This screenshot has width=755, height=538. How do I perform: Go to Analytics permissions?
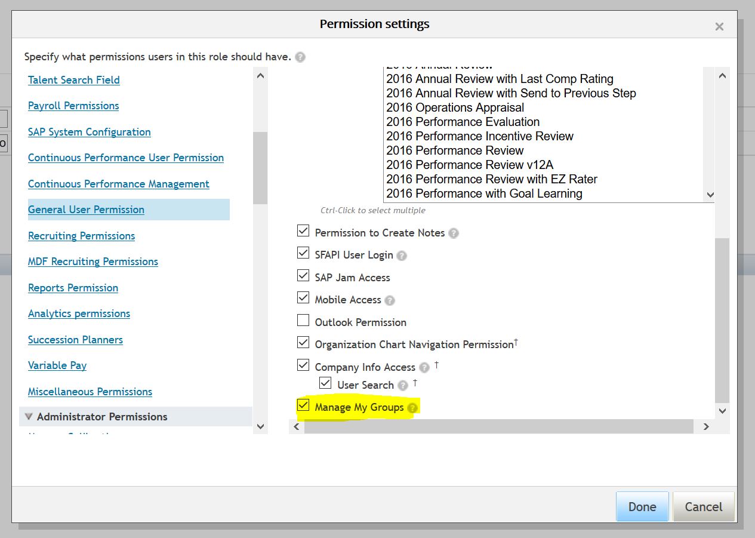(x=79, y=313)
